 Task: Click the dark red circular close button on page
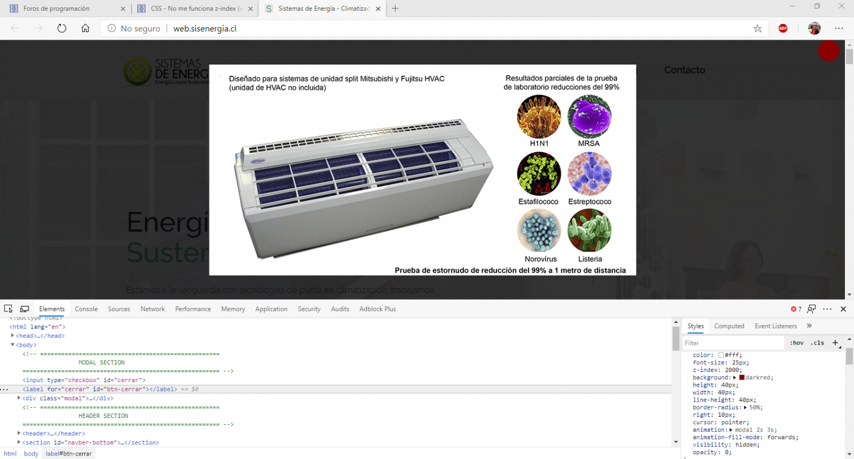[828, 51]
